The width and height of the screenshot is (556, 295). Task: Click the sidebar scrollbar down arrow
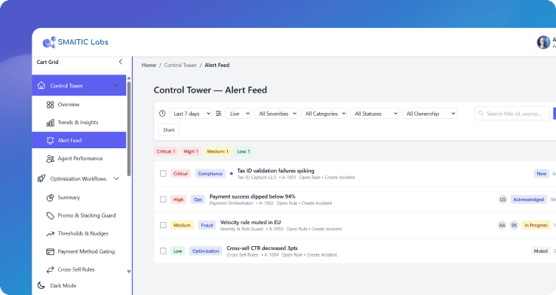pyautogui.click(x=129, y=272)
